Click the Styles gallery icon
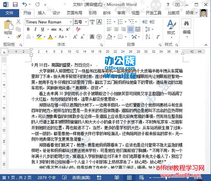The width and height of the screenshot is (211, 181). [x=171, y=25]
